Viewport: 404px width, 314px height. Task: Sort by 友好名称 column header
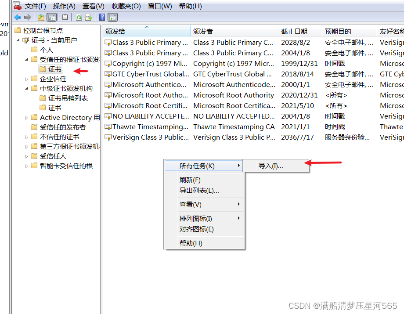(x=390, y=31)
